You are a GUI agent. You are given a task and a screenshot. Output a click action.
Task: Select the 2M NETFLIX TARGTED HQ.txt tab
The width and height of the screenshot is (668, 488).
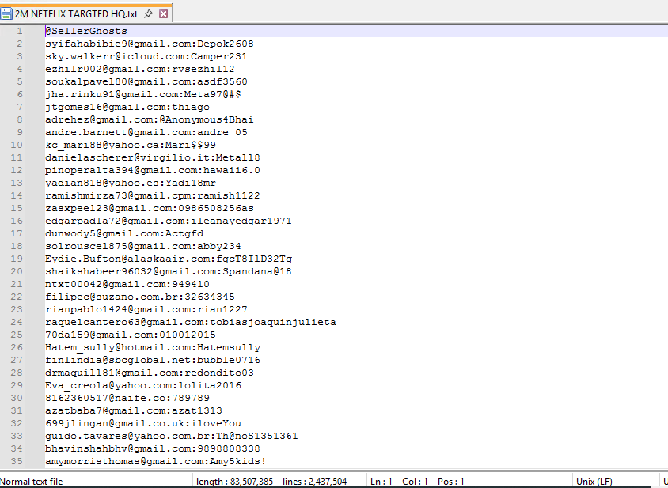[x=76, y=13]
